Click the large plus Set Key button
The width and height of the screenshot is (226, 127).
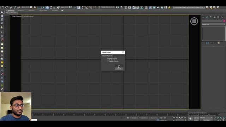pyautogui.click(x=190, y=119)
